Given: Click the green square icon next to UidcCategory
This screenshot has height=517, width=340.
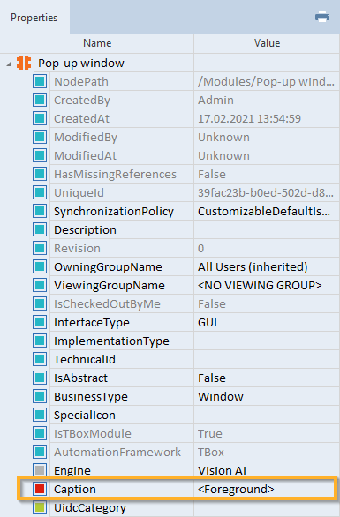Looking at the screenshot, I should pos(40,507).
